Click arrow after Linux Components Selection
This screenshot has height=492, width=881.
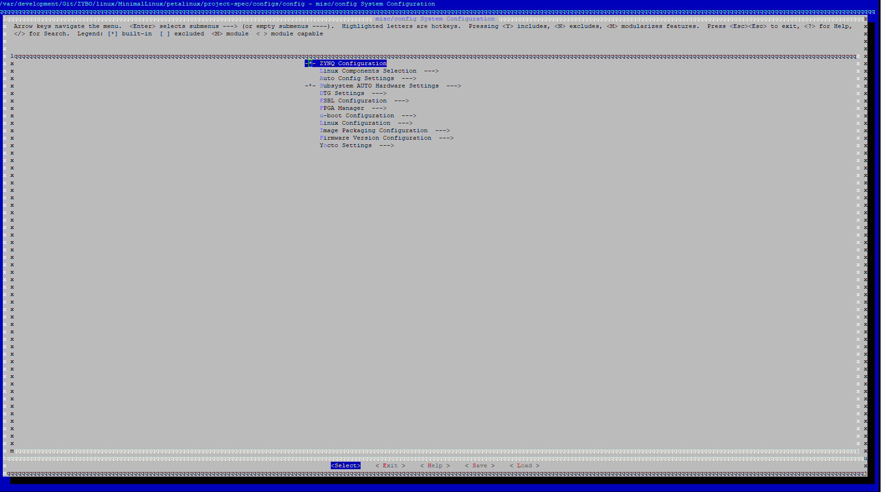[431, 71]
